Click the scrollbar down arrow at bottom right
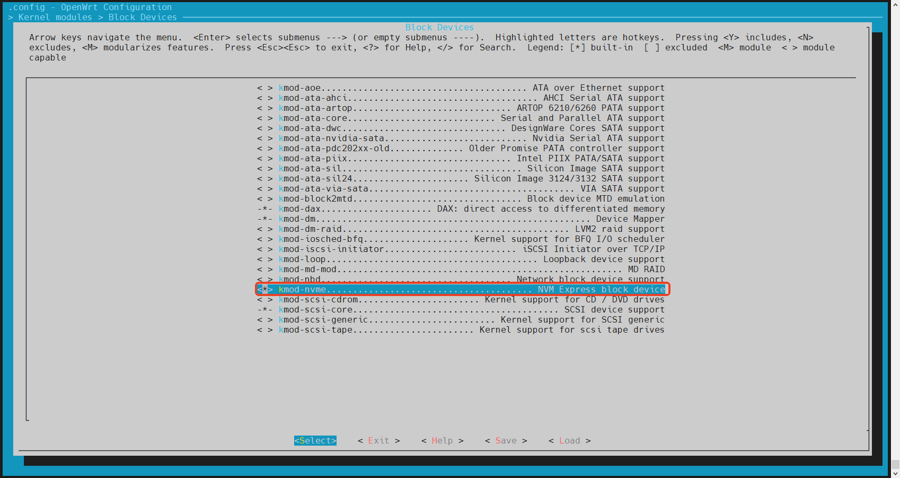 (895, 473)
